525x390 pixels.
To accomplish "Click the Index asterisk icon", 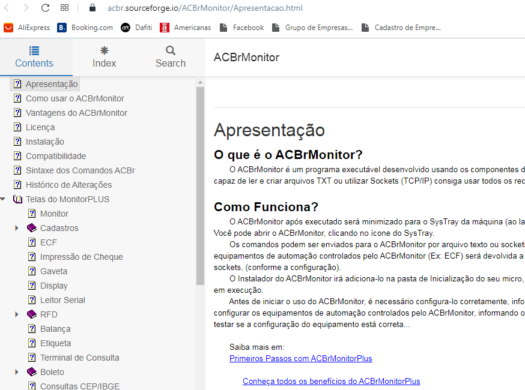I will (x=104, y=50).
